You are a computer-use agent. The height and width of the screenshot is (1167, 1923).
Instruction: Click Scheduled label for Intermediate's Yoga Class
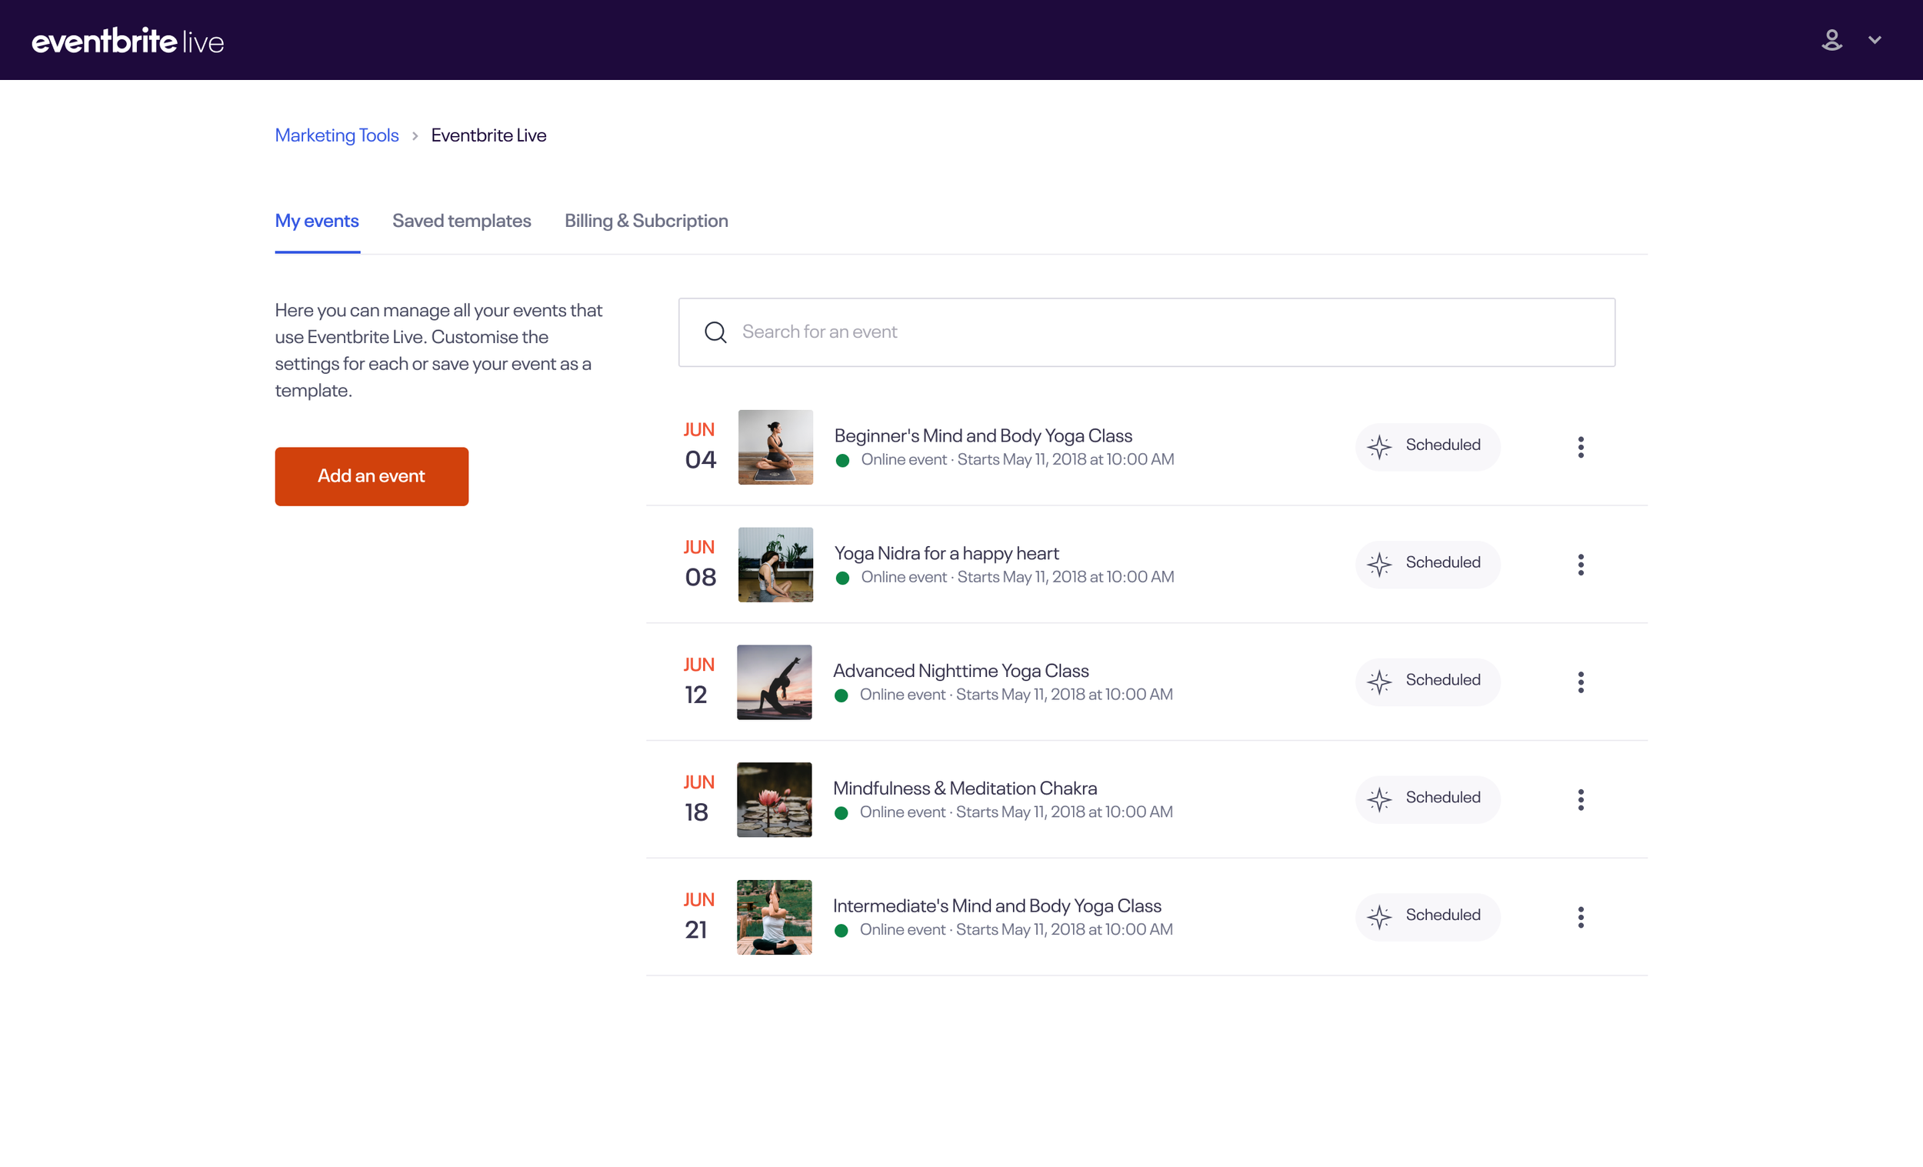[x=1442, y=914]
